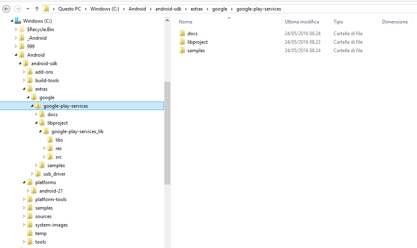The height and width of the screenshot is (248, 417).
Task: Select libs folder icon in tree
Action: [x=50, y=140]
